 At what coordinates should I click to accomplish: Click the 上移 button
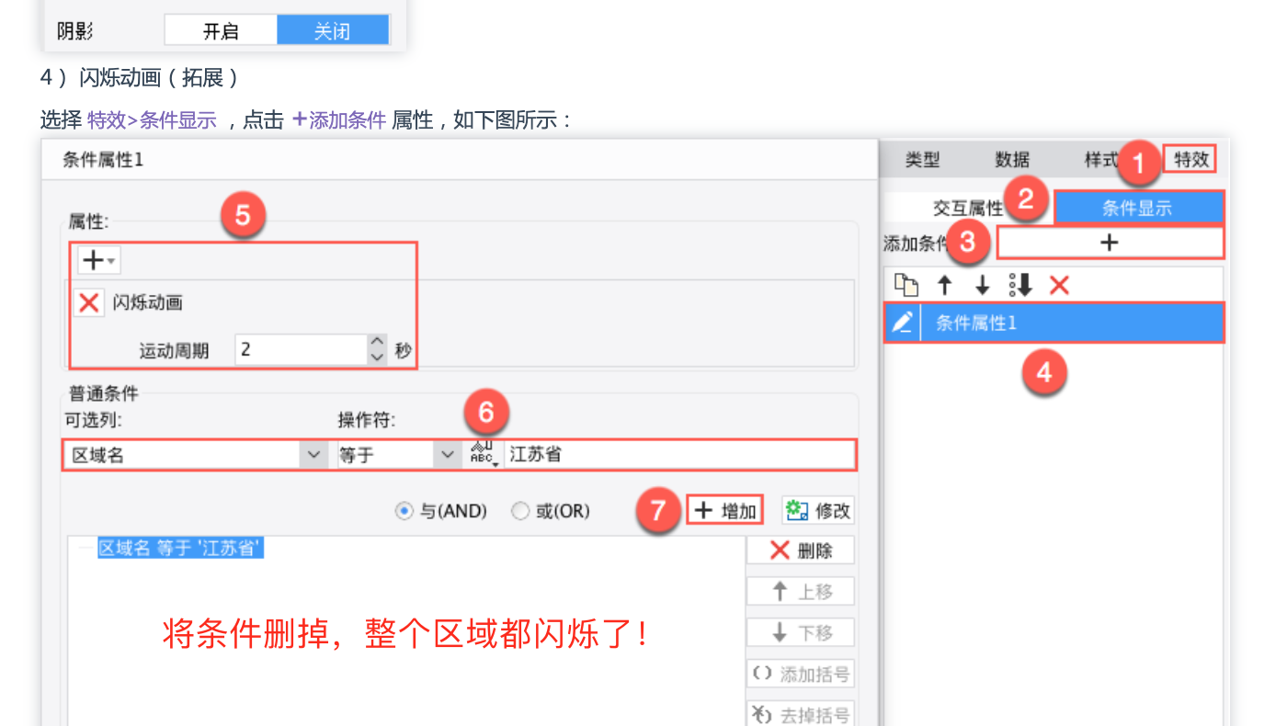[801, 591]
